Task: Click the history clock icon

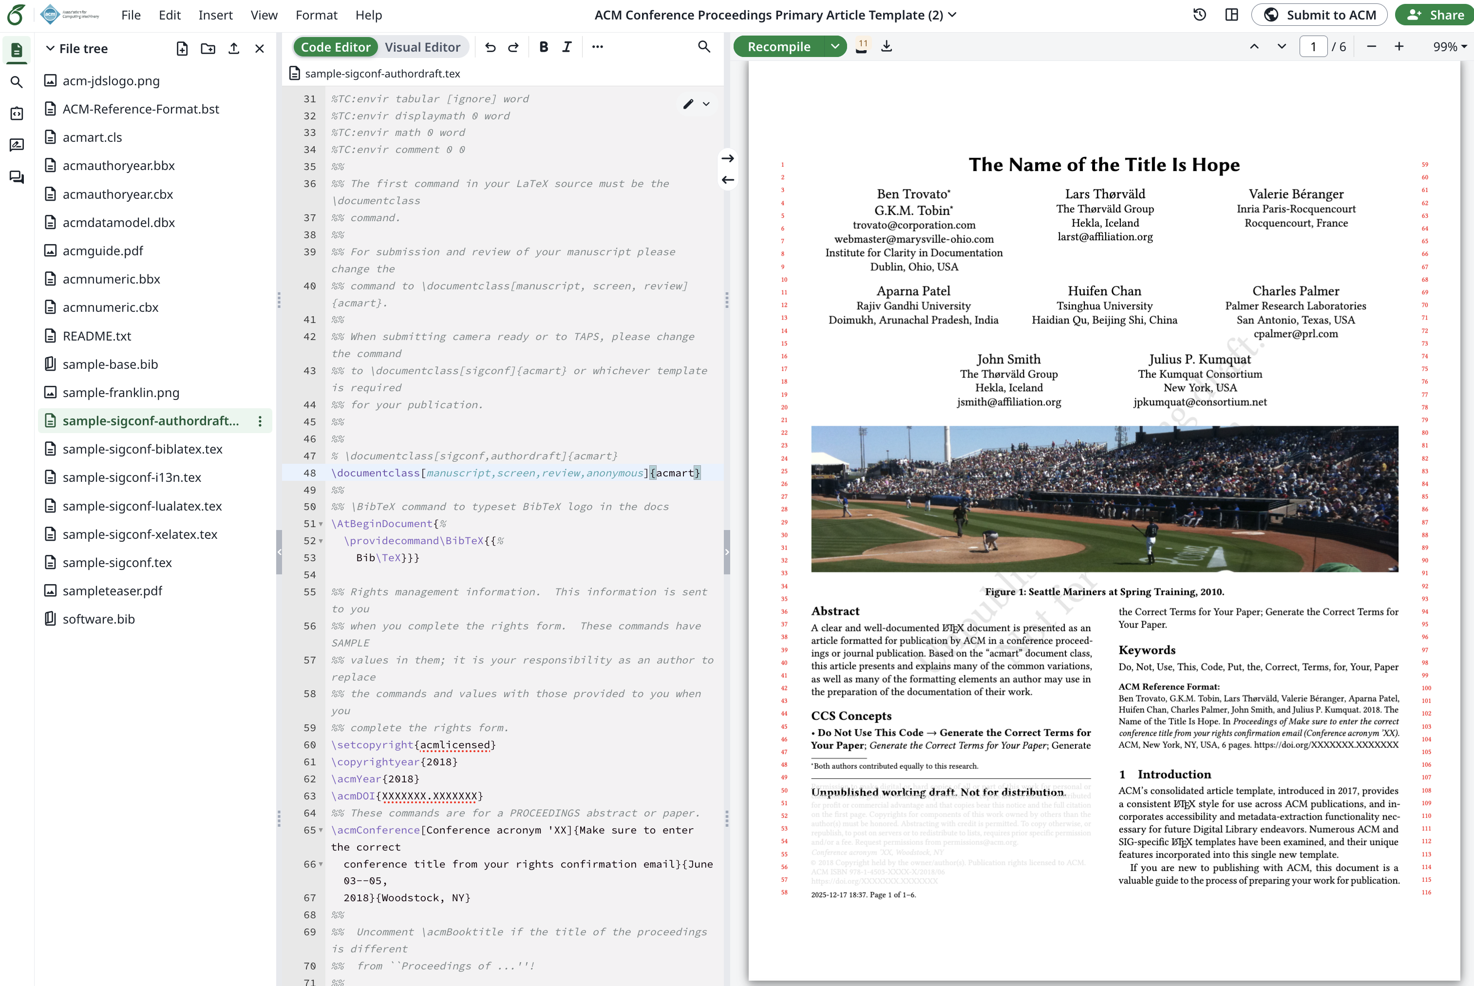Action: [1199, 15]
